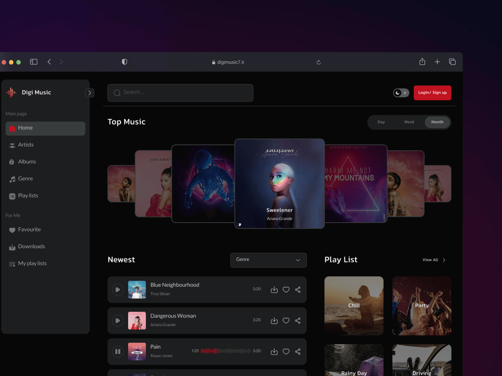Screen dimensions: 502x376
Task: Click the browser share icon
Action: tap(422, 62)
